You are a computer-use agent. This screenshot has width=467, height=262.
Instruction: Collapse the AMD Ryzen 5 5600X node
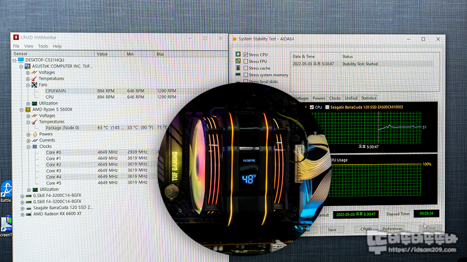21,110
